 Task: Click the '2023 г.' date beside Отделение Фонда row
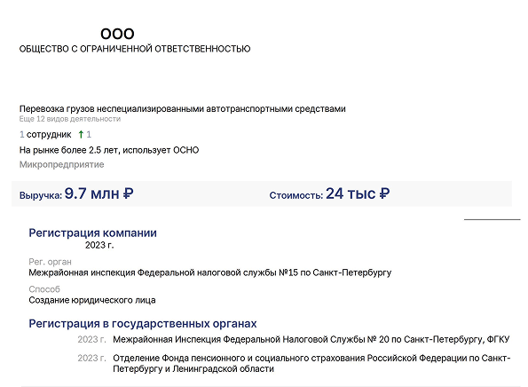coord(91,358)
